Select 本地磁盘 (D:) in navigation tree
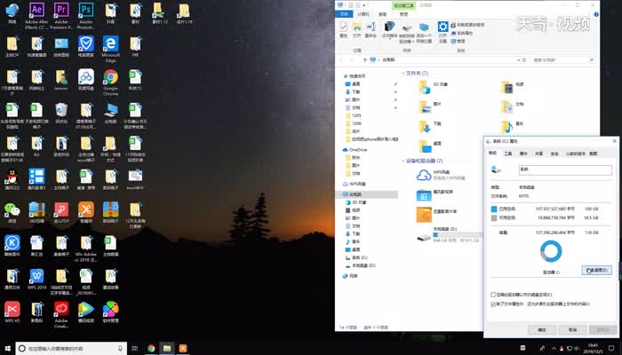Screen dimensions: 622x355 [360, 265]
